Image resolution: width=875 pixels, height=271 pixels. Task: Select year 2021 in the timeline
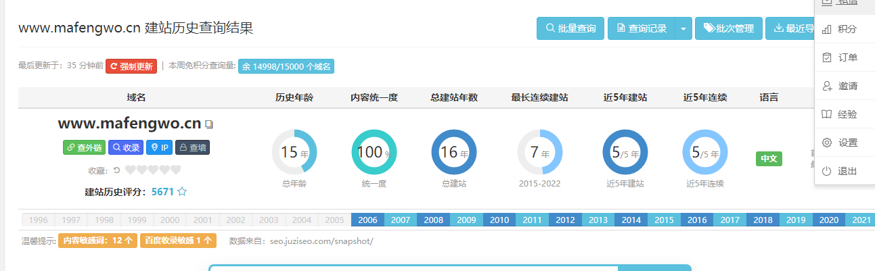coord(860,220)
